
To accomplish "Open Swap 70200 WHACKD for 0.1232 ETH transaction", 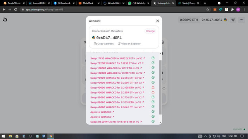I will click(117, 63).
